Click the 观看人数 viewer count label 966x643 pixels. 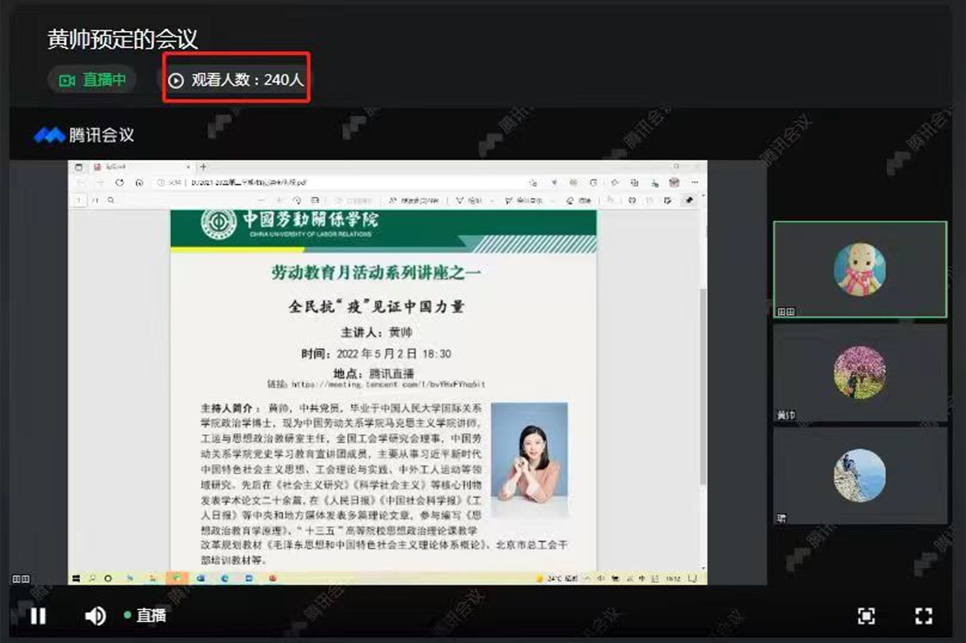pyautogui.click(x=236, y=80)
